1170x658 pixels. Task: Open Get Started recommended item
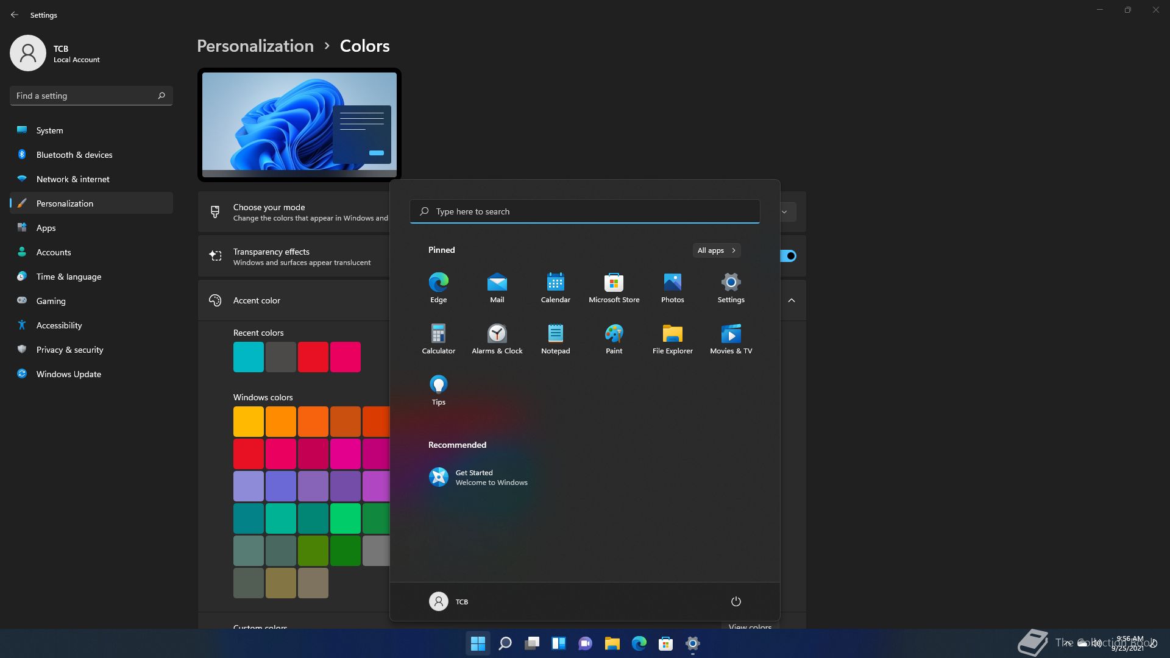478,477
